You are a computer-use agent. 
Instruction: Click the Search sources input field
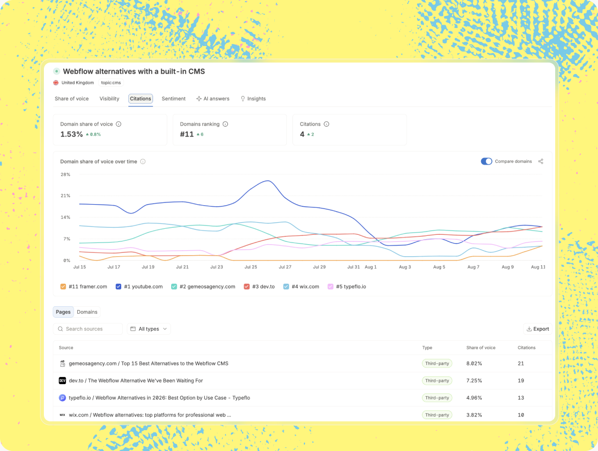coord(88,329)
